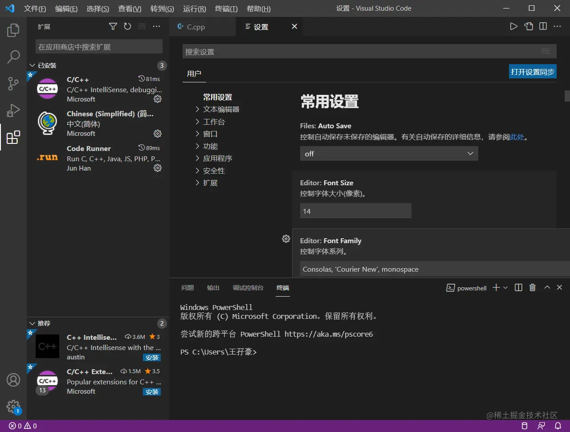Click the 打开设置同步 button
This screenshot has height=432, width=570.
click(533, 72)
